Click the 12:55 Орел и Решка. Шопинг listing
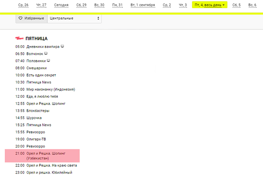The height and width of the screenshot is (175, 263). [x=41, y=104]
